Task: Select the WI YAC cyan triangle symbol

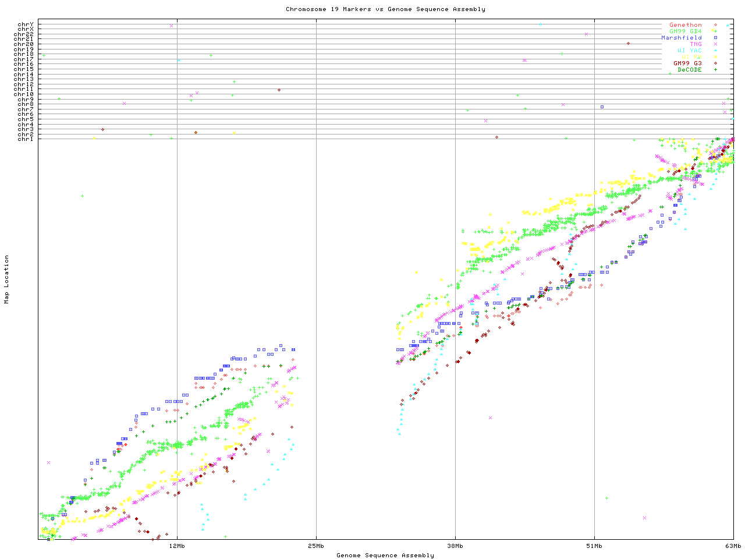Action: tap(715, 51)
